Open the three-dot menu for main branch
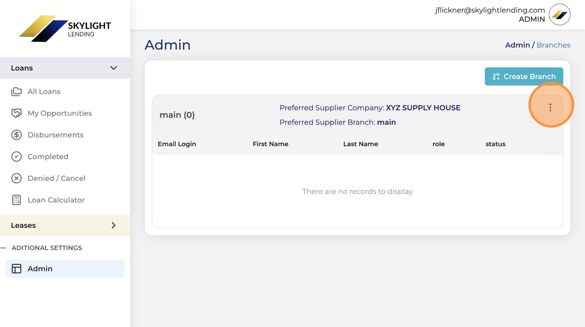585x327 pixels. pyautogui.click(x=550, y=107)
